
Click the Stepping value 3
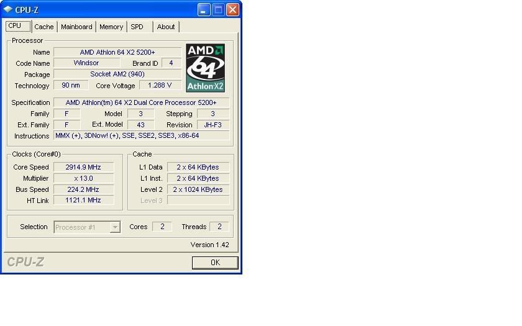pos(213,114)
